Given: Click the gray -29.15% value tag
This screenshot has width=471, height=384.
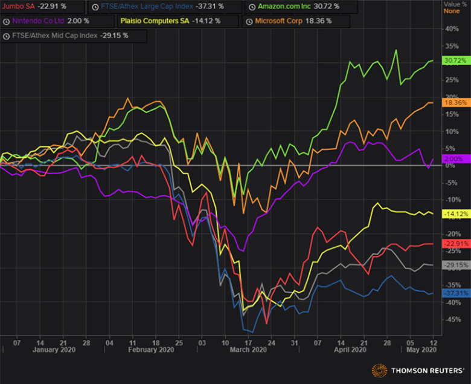Looking at the screenshot, I should 456,265.
